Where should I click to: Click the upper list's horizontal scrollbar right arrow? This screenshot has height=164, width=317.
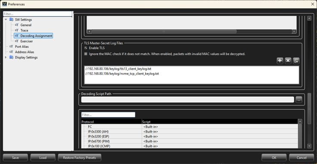(294, 31)
